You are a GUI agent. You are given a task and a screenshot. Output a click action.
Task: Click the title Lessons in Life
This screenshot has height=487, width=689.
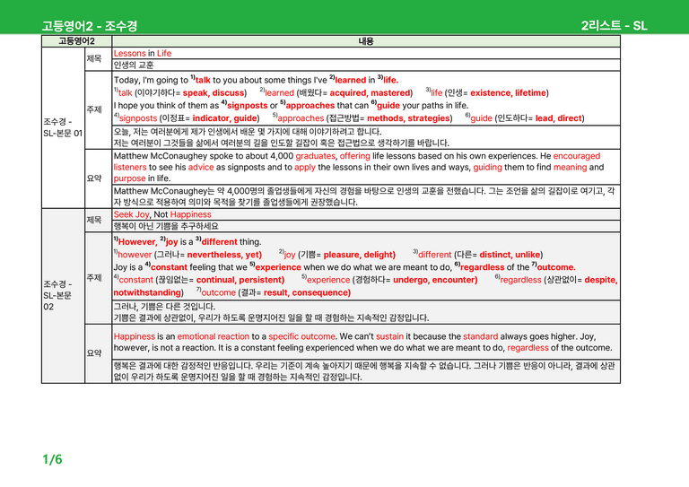(x=143, y=53)
